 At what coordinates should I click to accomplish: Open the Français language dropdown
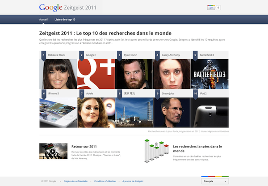pos(215,181)
